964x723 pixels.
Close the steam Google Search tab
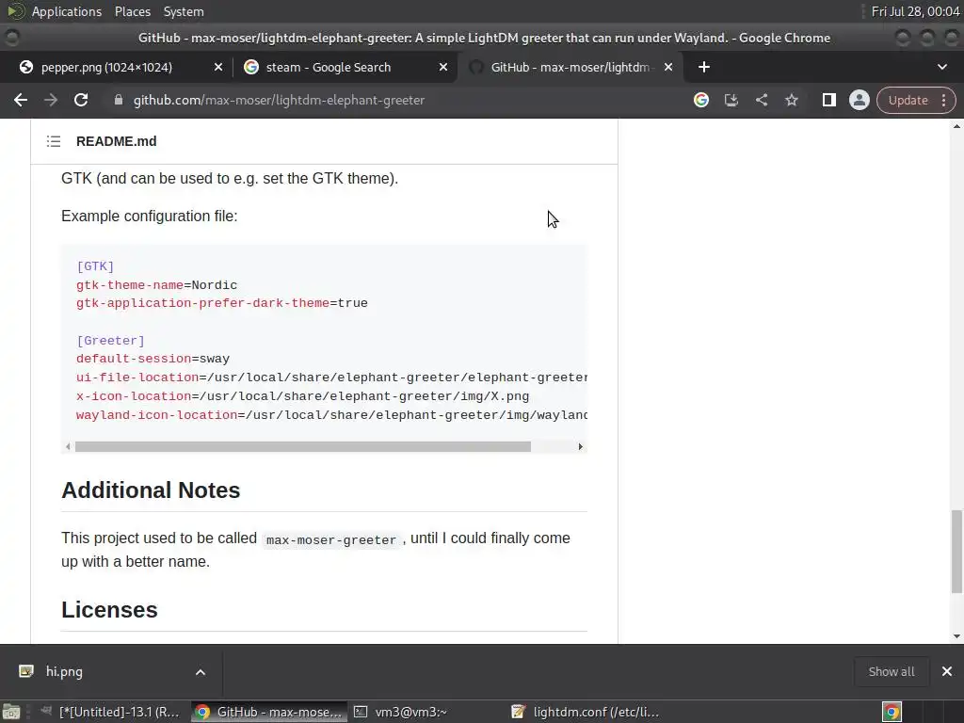[443, 67]
